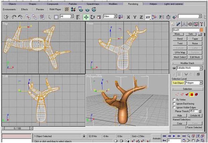Screen dimensions: 208x143
Task: Click the Render Last teapot icon
Action: tap(94, 9)
